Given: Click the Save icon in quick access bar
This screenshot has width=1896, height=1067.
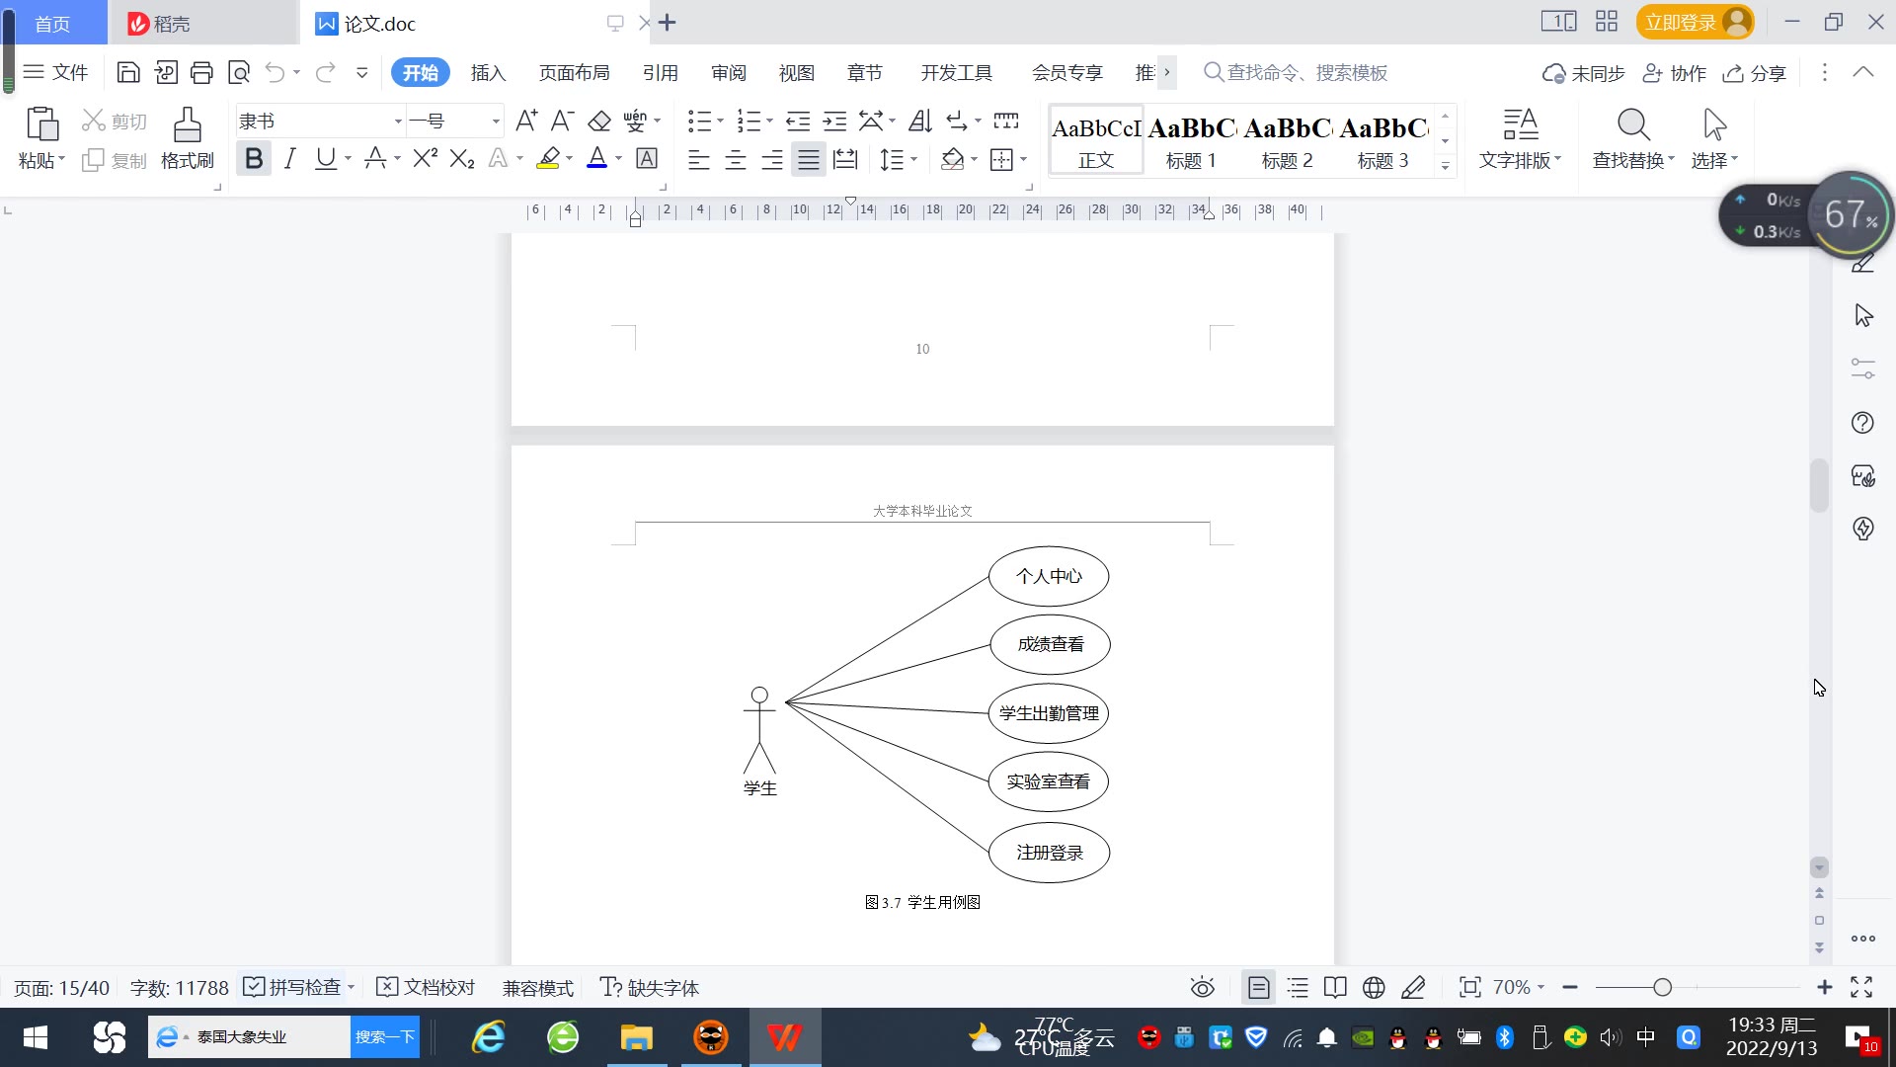Looking at the screenshot, I should [128, 72].
